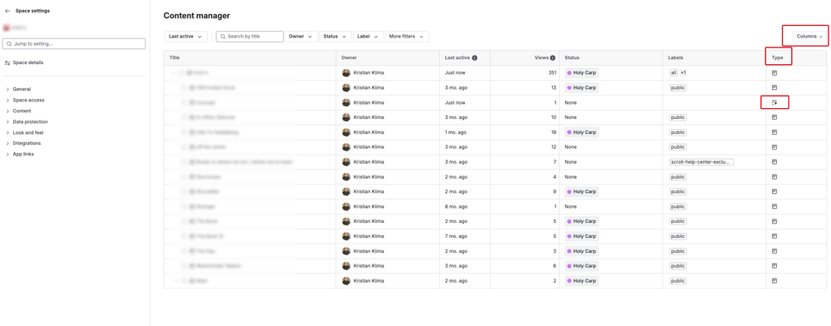Image resolution: width=831 pixels, height=326 pixels.
Task: Open the Last active sort dropdown
Action: coord(185,37)
